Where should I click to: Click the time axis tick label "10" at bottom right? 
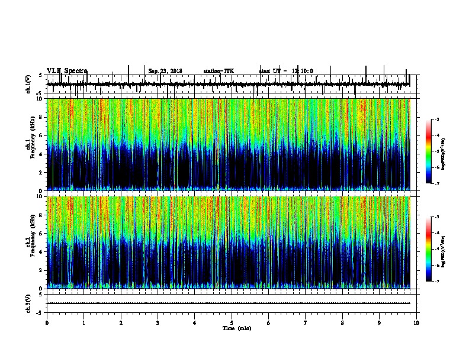coord(416,323)
